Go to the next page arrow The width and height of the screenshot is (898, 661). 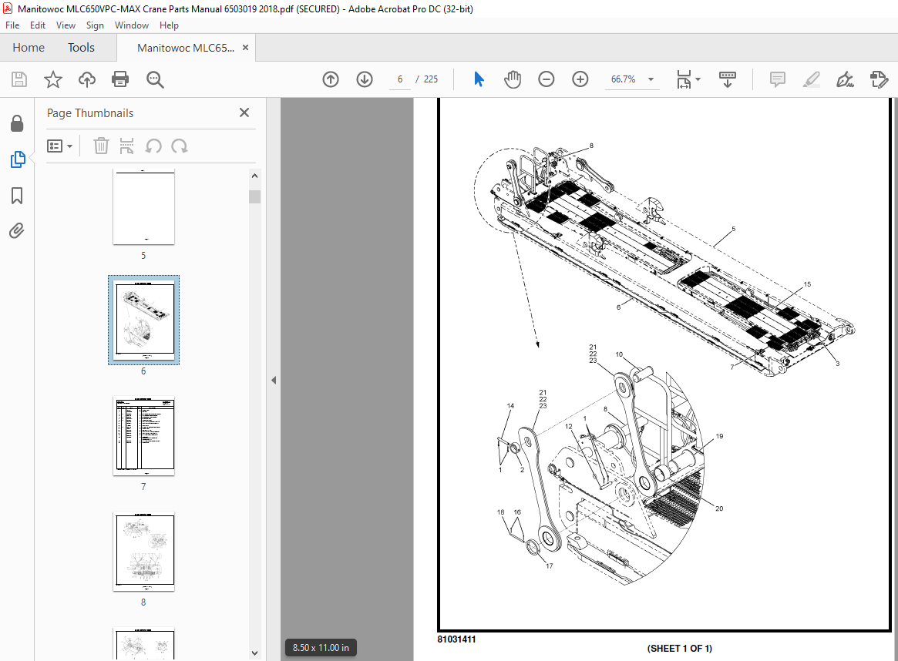365,79
